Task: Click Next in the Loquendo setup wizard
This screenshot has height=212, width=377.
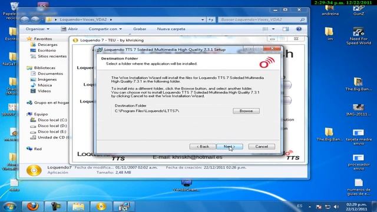Action: [x=229, y=147]
